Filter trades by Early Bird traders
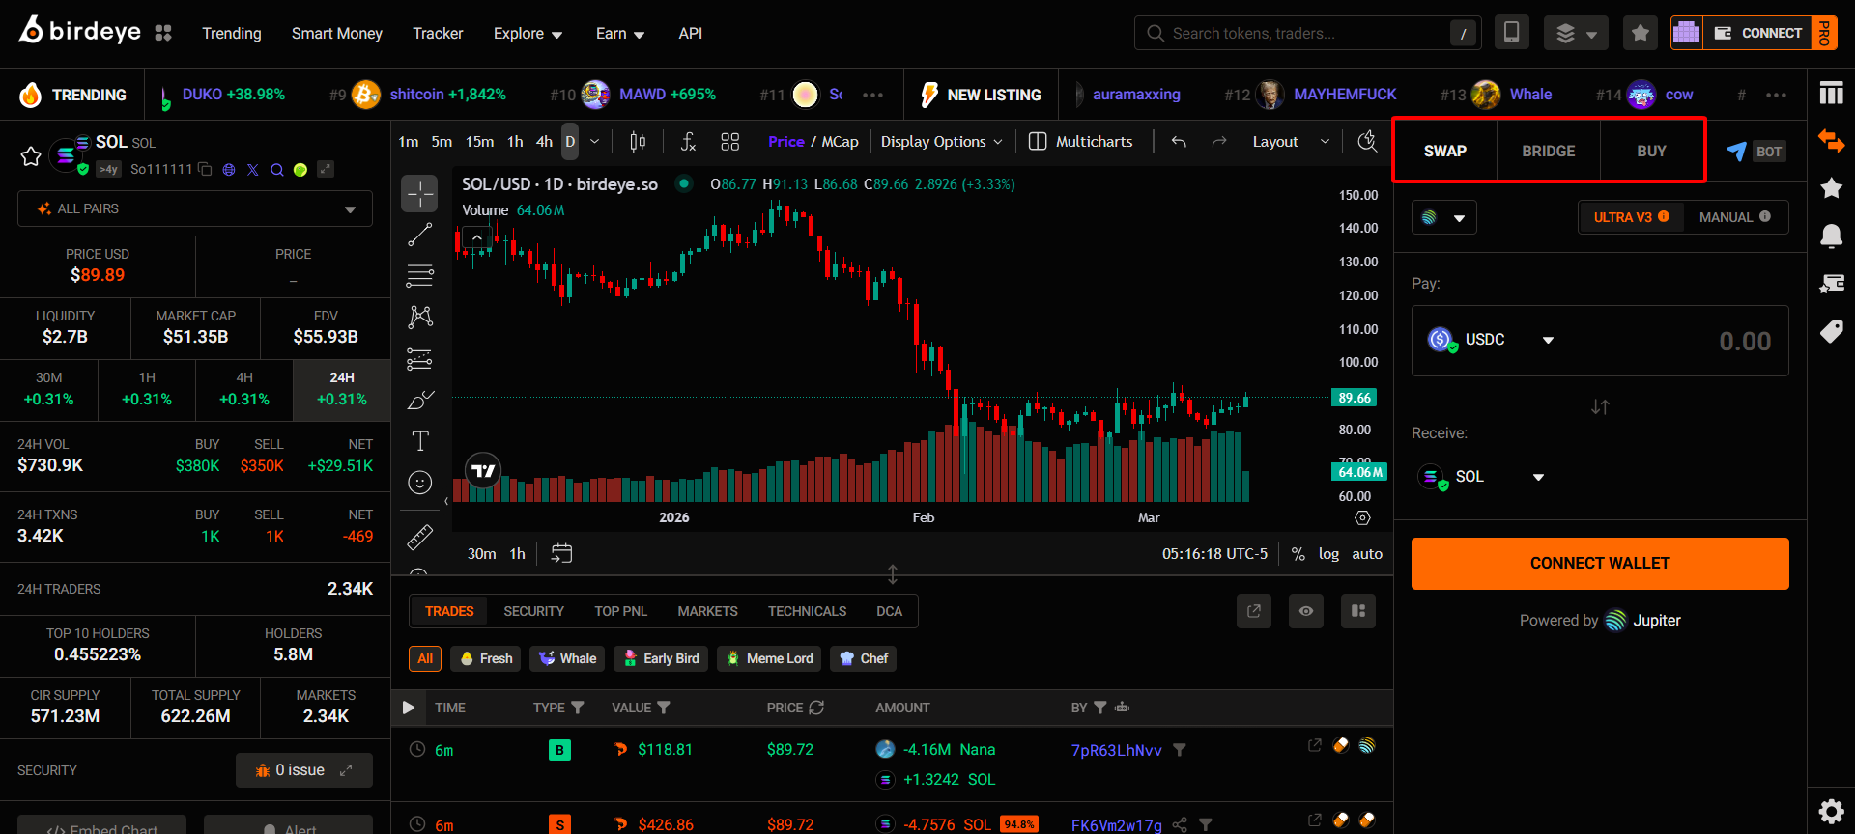1855x834 pixels. click(x=661, y=658)
